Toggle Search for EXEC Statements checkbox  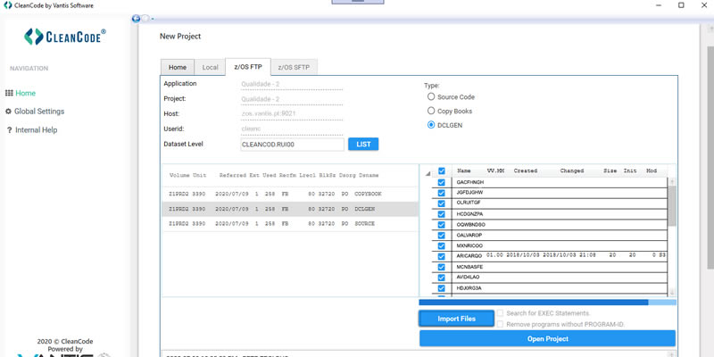click(500, 313)
